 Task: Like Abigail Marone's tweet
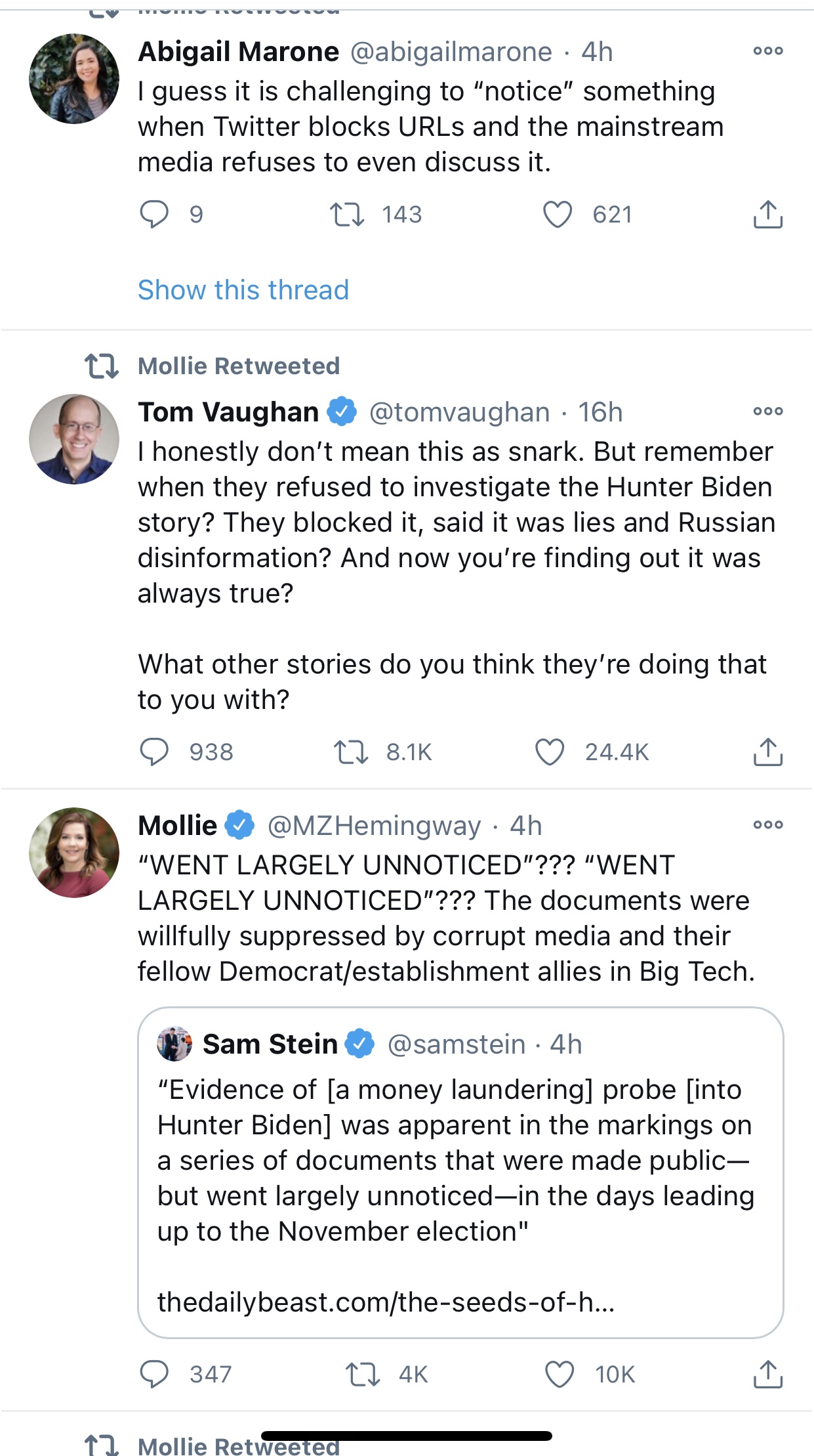(x=558, y=215)
